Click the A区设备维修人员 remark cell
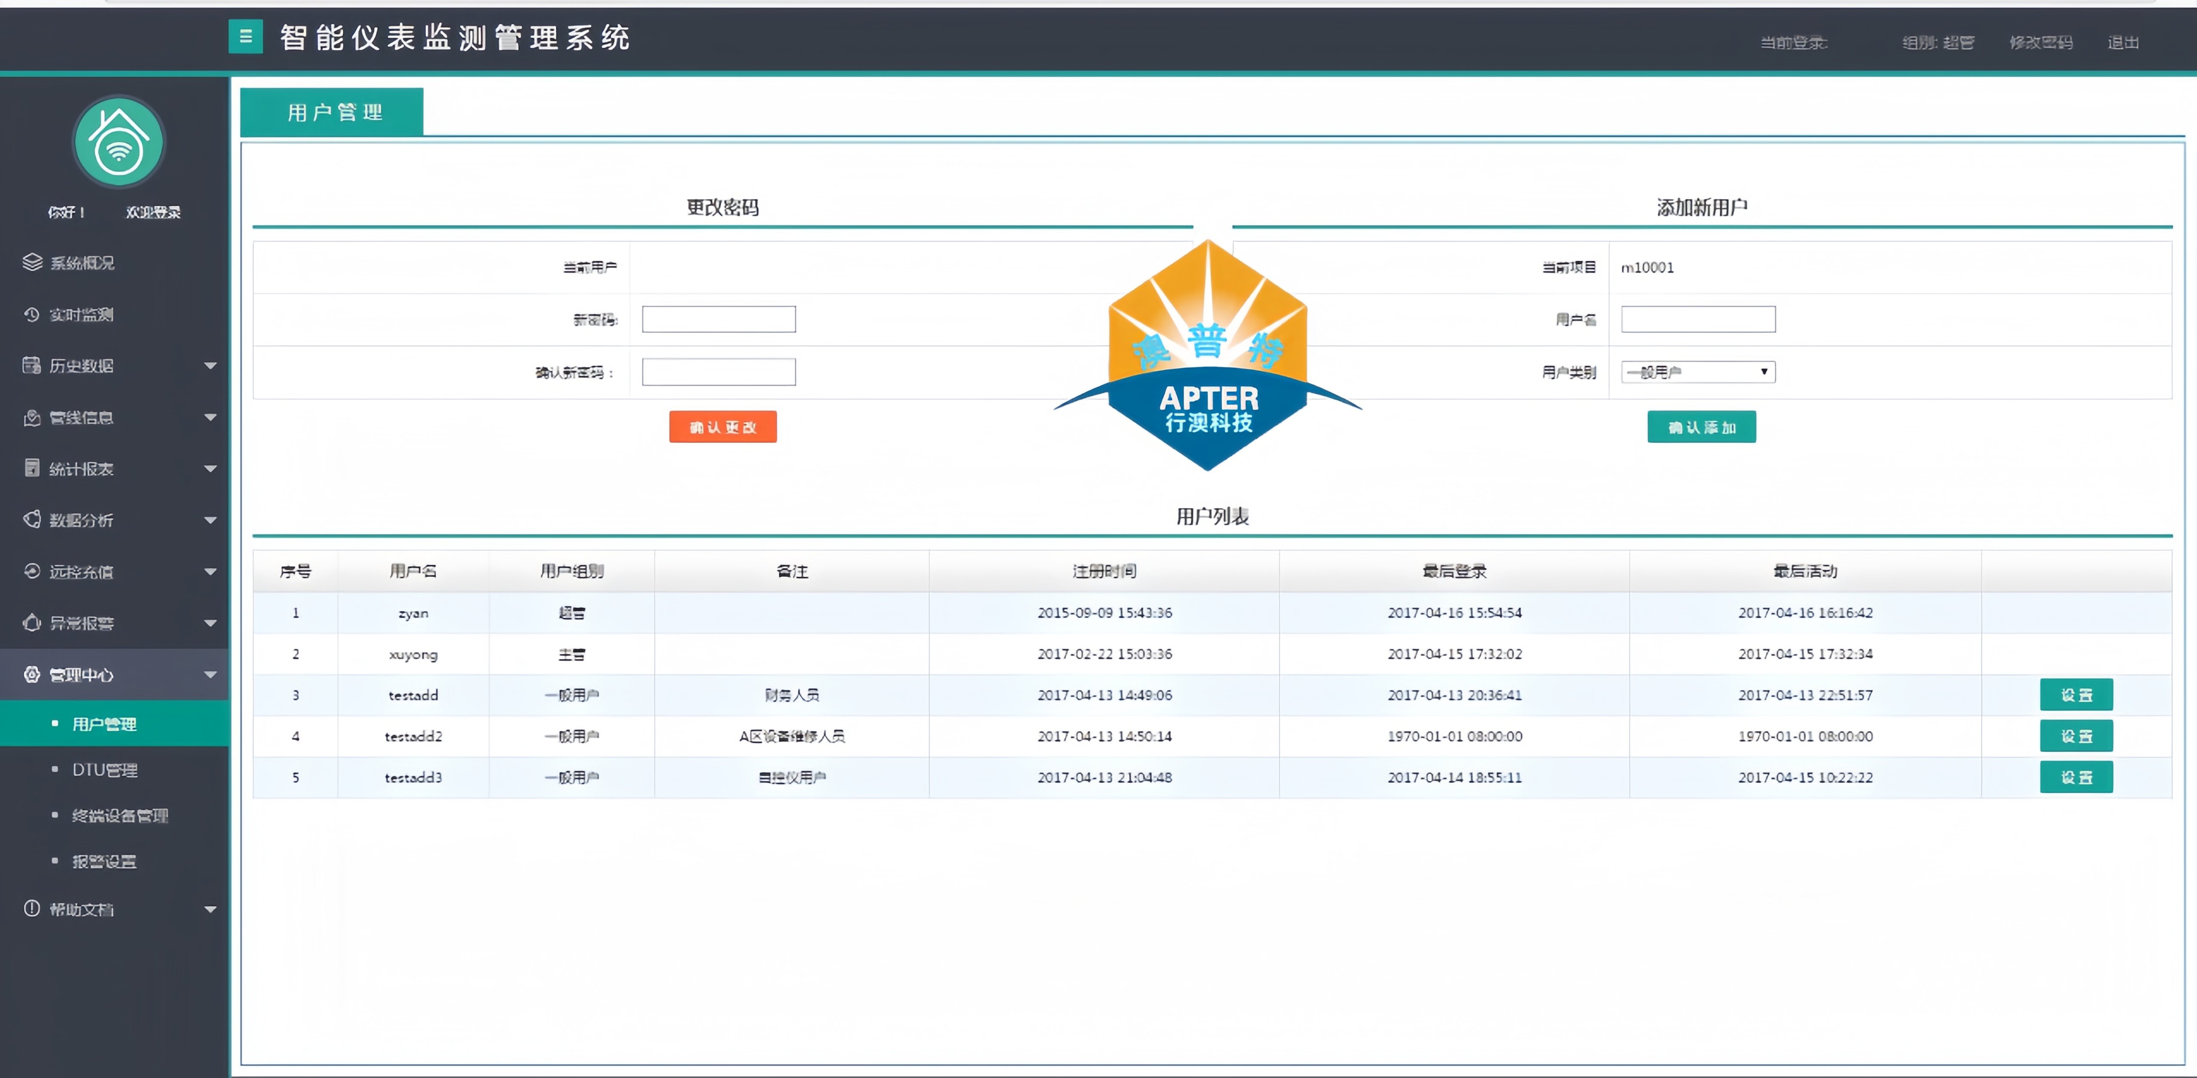The height and width of the screenshot is (1078, 2197). (x=791, y=736)
